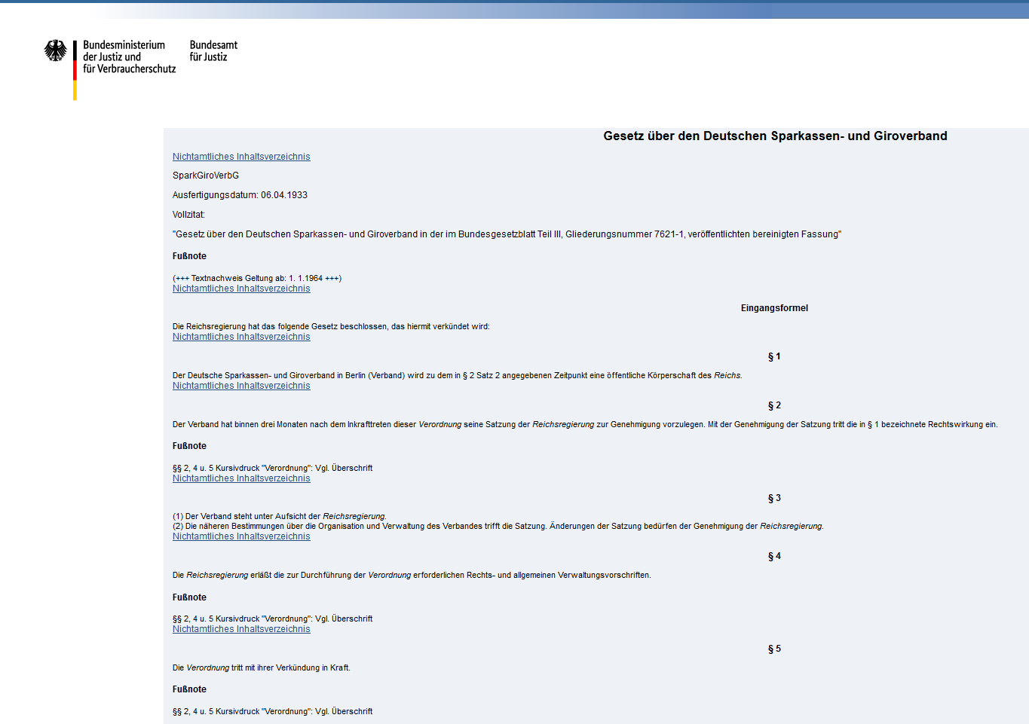The image size is (1029, 724).
Task: Click the '(+++ Textnachweis Geltung ab: 1. 1.1964 +++)' note
Action: point(257,278)
